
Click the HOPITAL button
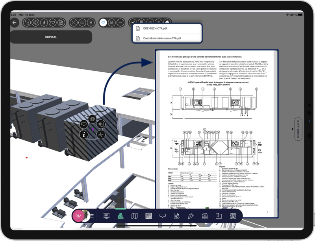[x=51, y=37]
